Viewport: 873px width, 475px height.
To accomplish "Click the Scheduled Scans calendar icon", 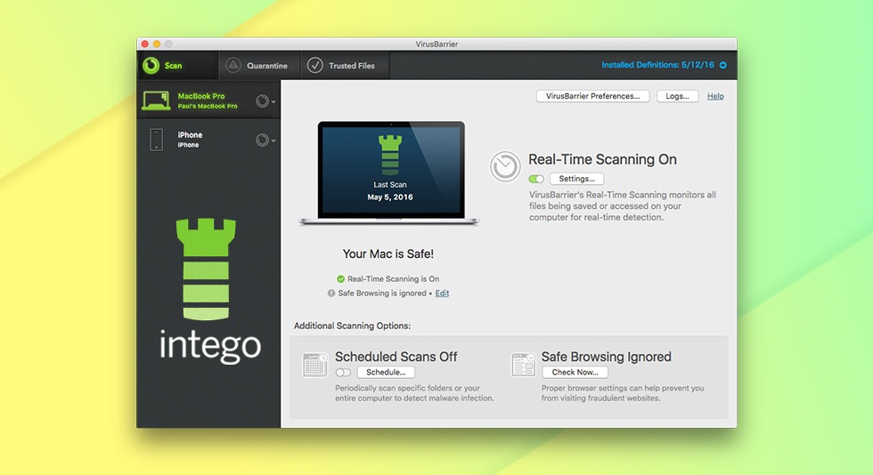I will [315, 365].
